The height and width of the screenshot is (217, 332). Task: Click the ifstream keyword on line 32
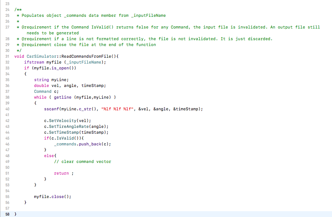click(33, 62)
